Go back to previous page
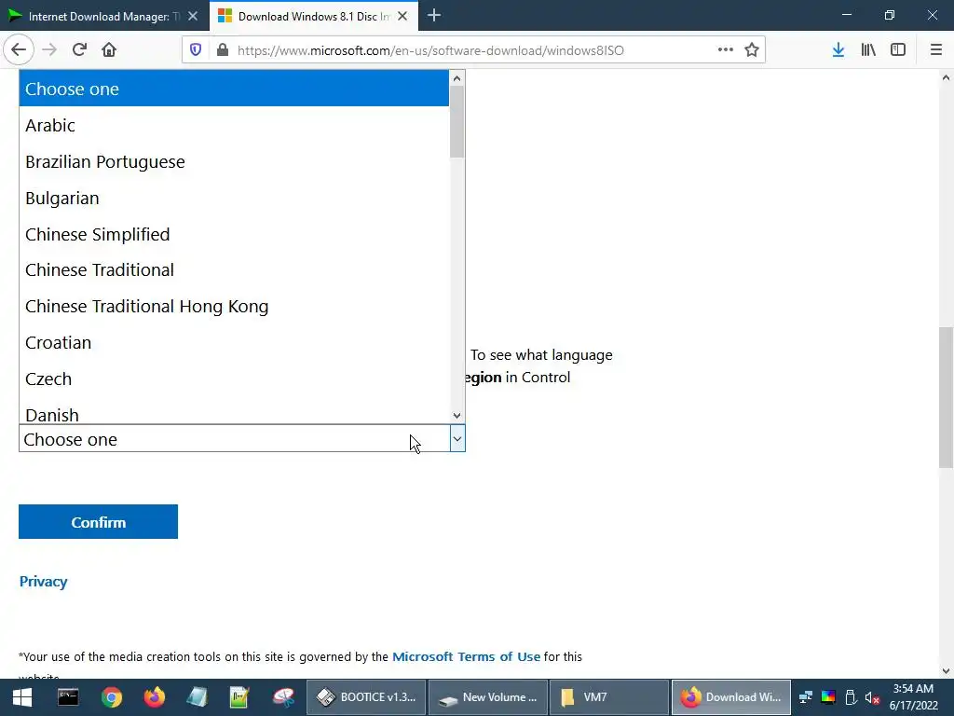Viewport: 954px width, 716px height. point(19,50)
